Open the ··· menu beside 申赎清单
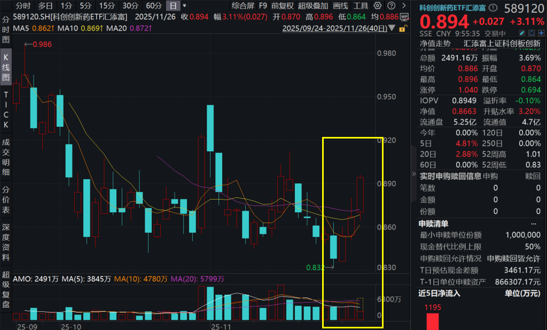Image resolution: width=547 pixels, height=330 pixels. point(534,224)
